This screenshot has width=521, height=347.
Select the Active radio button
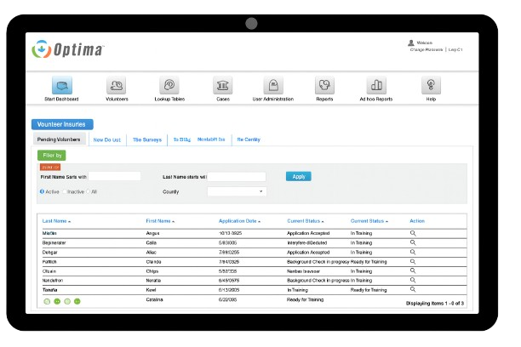tap(43, 191)
